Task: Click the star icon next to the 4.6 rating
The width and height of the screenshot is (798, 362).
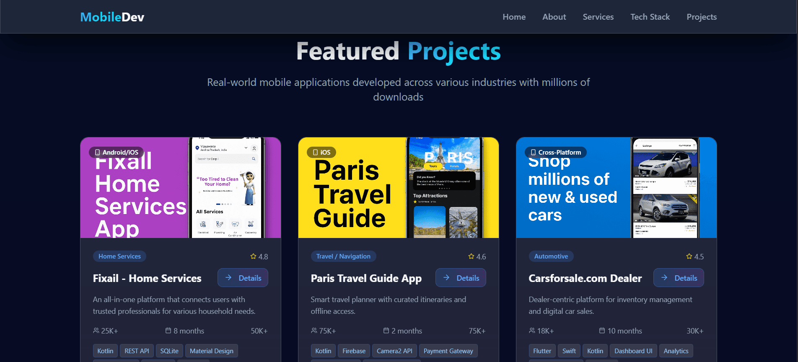Action: tap(471, 256)
